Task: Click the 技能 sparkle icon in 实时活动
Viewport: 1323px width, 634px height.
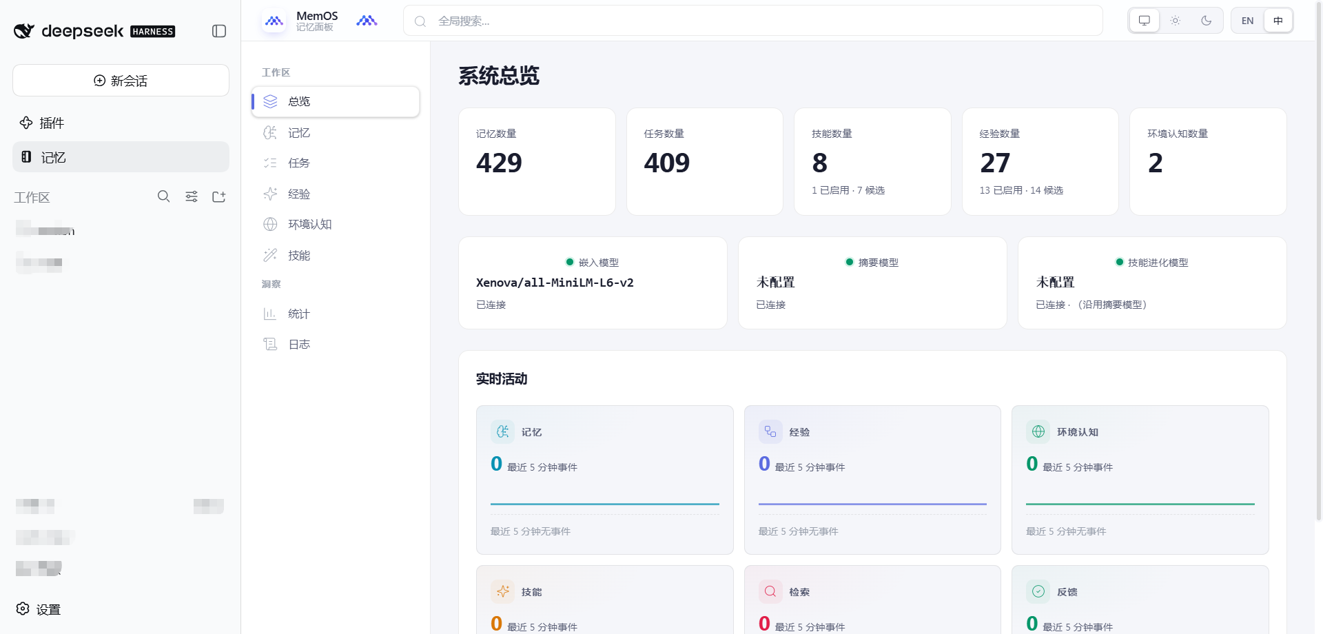Action: pyautogui.click(x=502, y=591)
